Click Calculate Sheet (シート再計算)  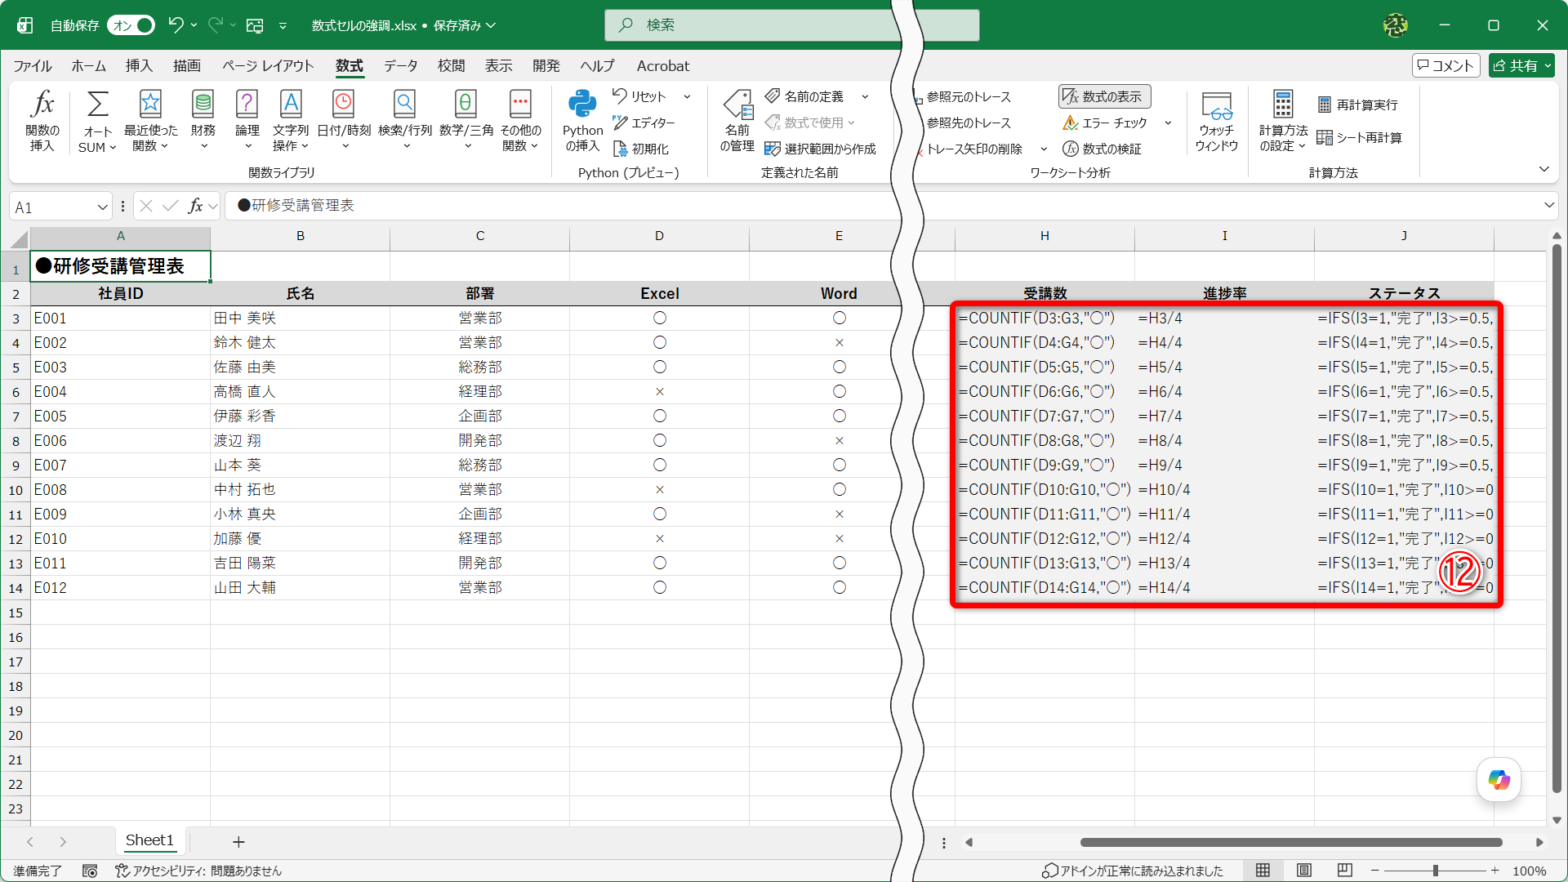pos(1360,137)
